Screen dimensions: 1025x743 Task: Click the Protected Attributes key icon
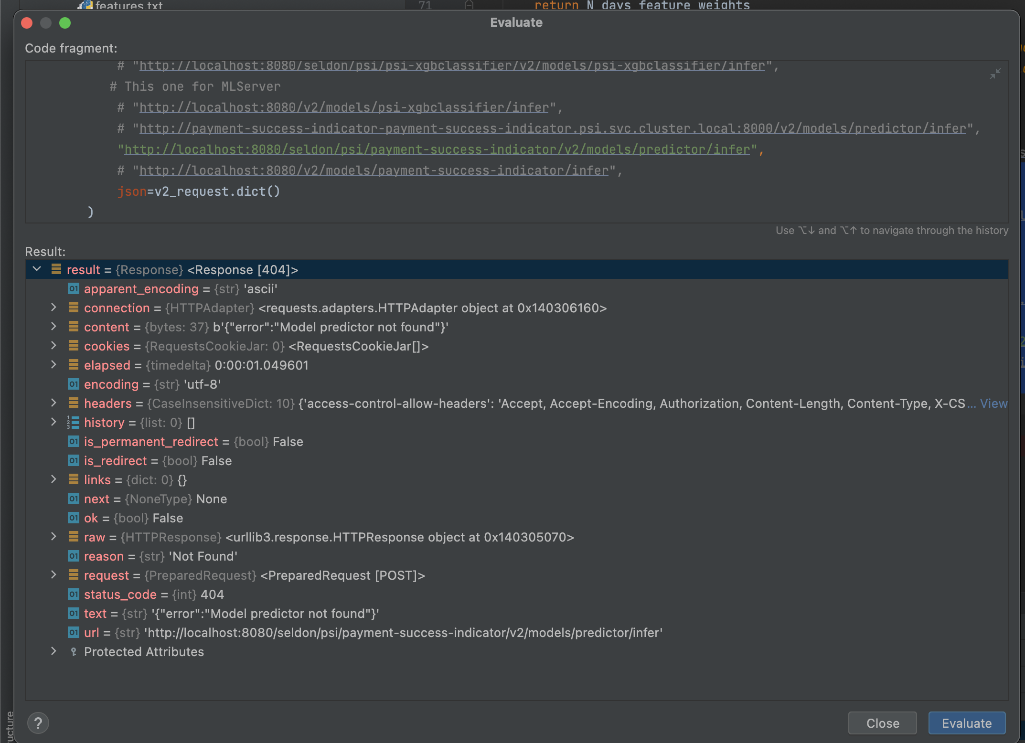pyautogui.click(x=74, y=652)
